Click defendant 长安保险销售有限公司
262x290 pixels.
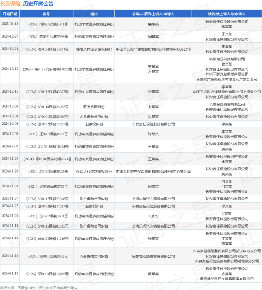click(227, 104)
